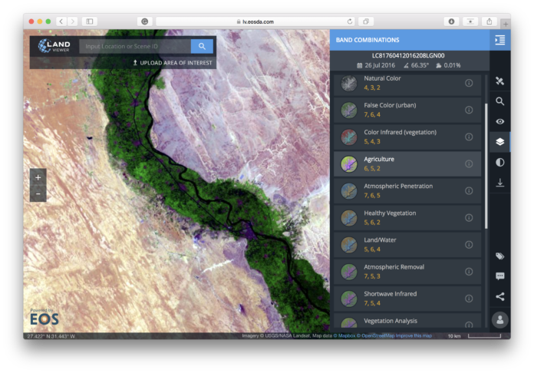534x373 pixels.
Task: Show info for Color Infrared (vegetation)
Action: [x=469, y=137]
